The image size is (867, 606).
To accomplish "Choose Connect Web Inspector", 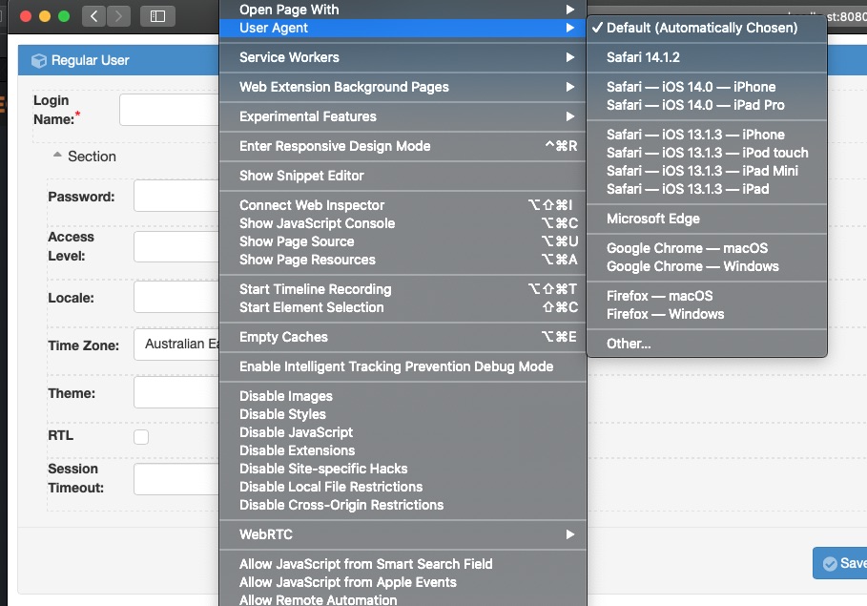I will point(403,205).
